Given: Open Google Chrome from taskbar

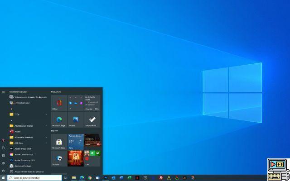Looking at the screenshot, I should (90, 178).
